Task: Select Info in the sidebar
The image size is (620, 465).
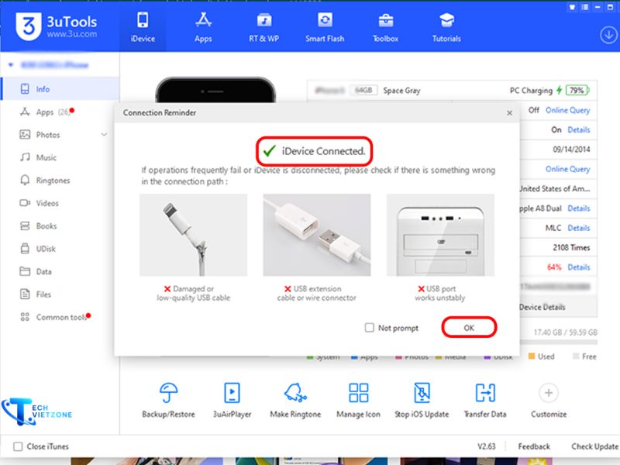Action: pyautogui.click(x=60, y=89)
